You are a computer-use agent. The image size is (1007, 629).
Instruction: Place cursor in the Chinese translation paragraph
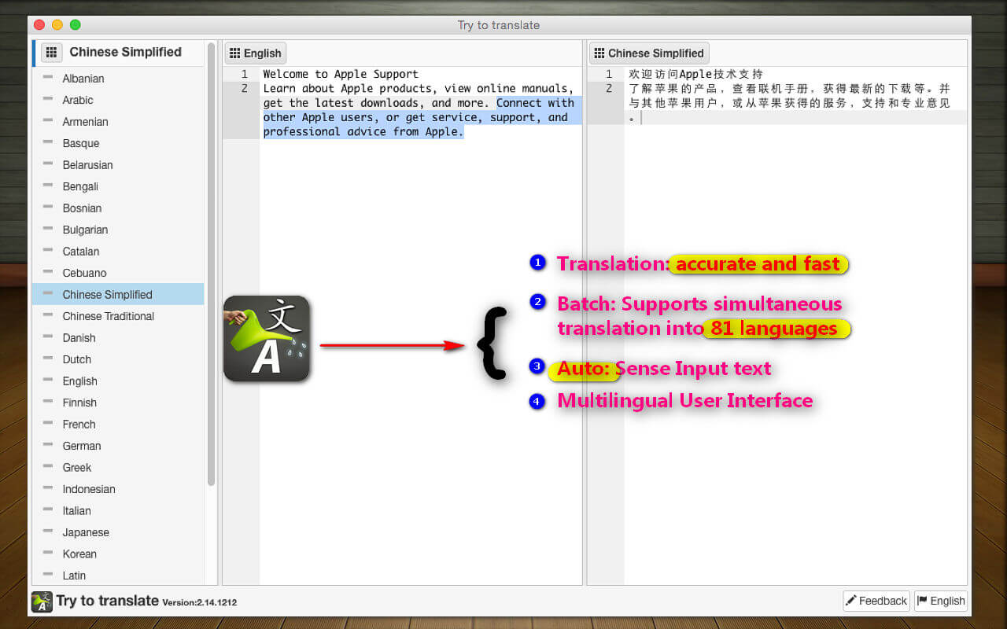click(x=789, y=103)
